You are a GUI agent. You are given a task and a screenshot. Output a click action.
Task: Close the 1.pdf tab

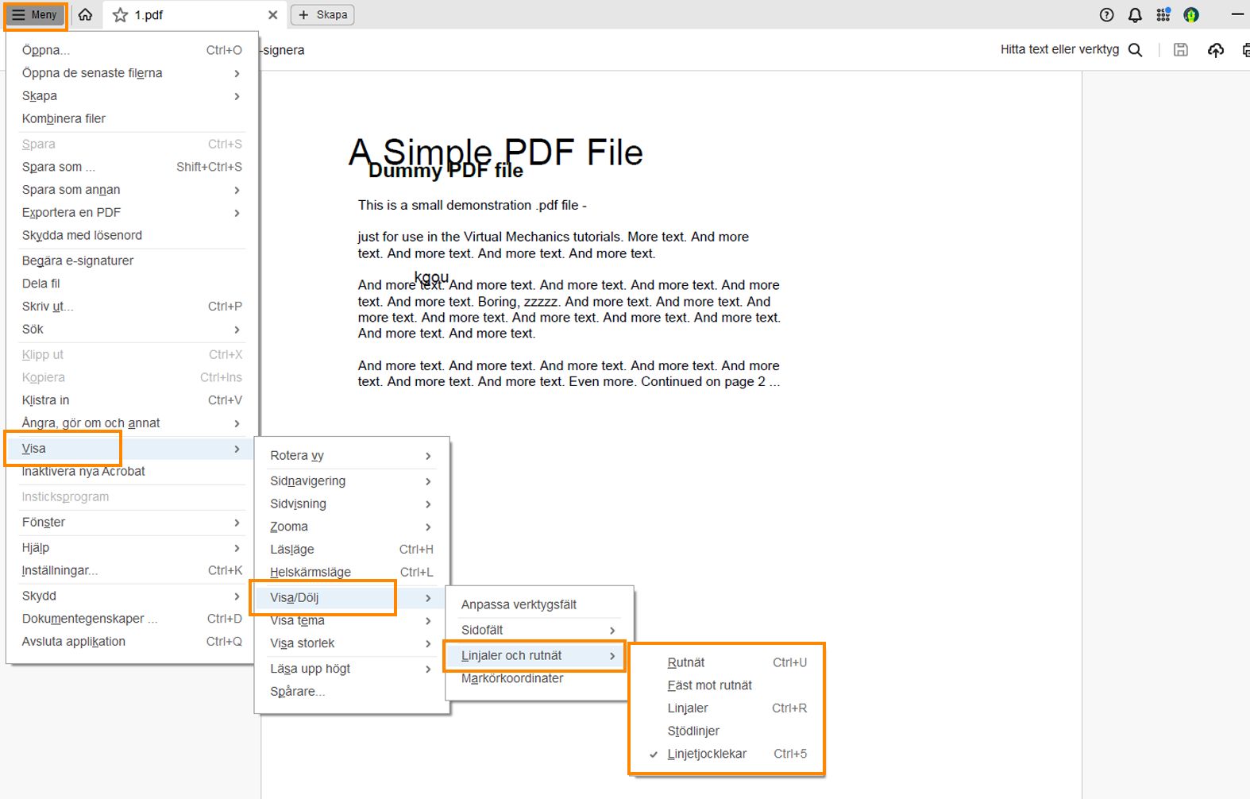coord(273,15)
